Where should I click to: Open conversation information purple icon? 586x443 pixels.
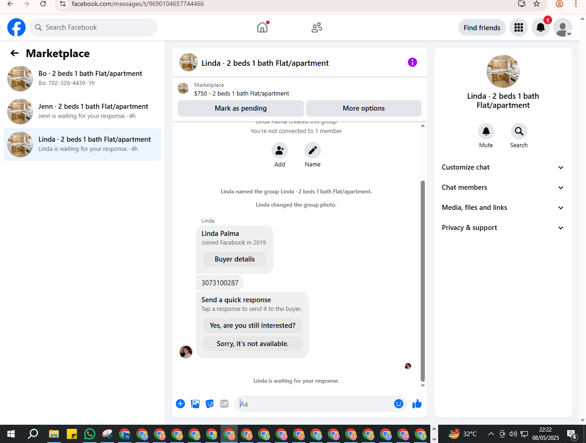pyautogui.click(x=412, y=62)
